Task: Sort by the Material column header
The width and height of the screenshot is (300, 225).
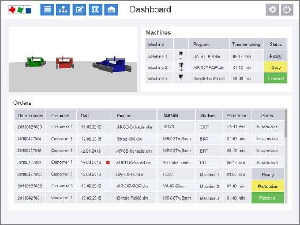Action: [x=176, y=115]
